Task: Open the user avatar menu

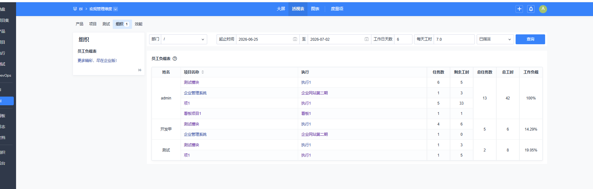Action: click(x=543, y=9)
